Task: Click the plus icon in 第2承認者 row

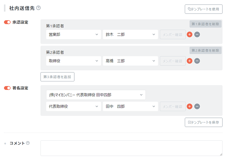Action: pos(190,61)
